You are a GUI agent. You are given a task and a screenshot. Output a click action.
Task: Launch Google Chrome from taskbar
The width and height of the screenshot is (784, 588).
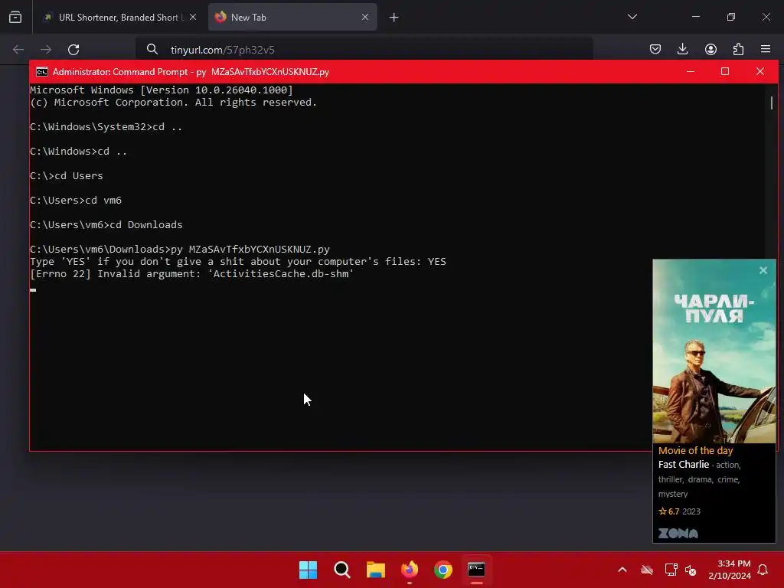coord(443,570)
